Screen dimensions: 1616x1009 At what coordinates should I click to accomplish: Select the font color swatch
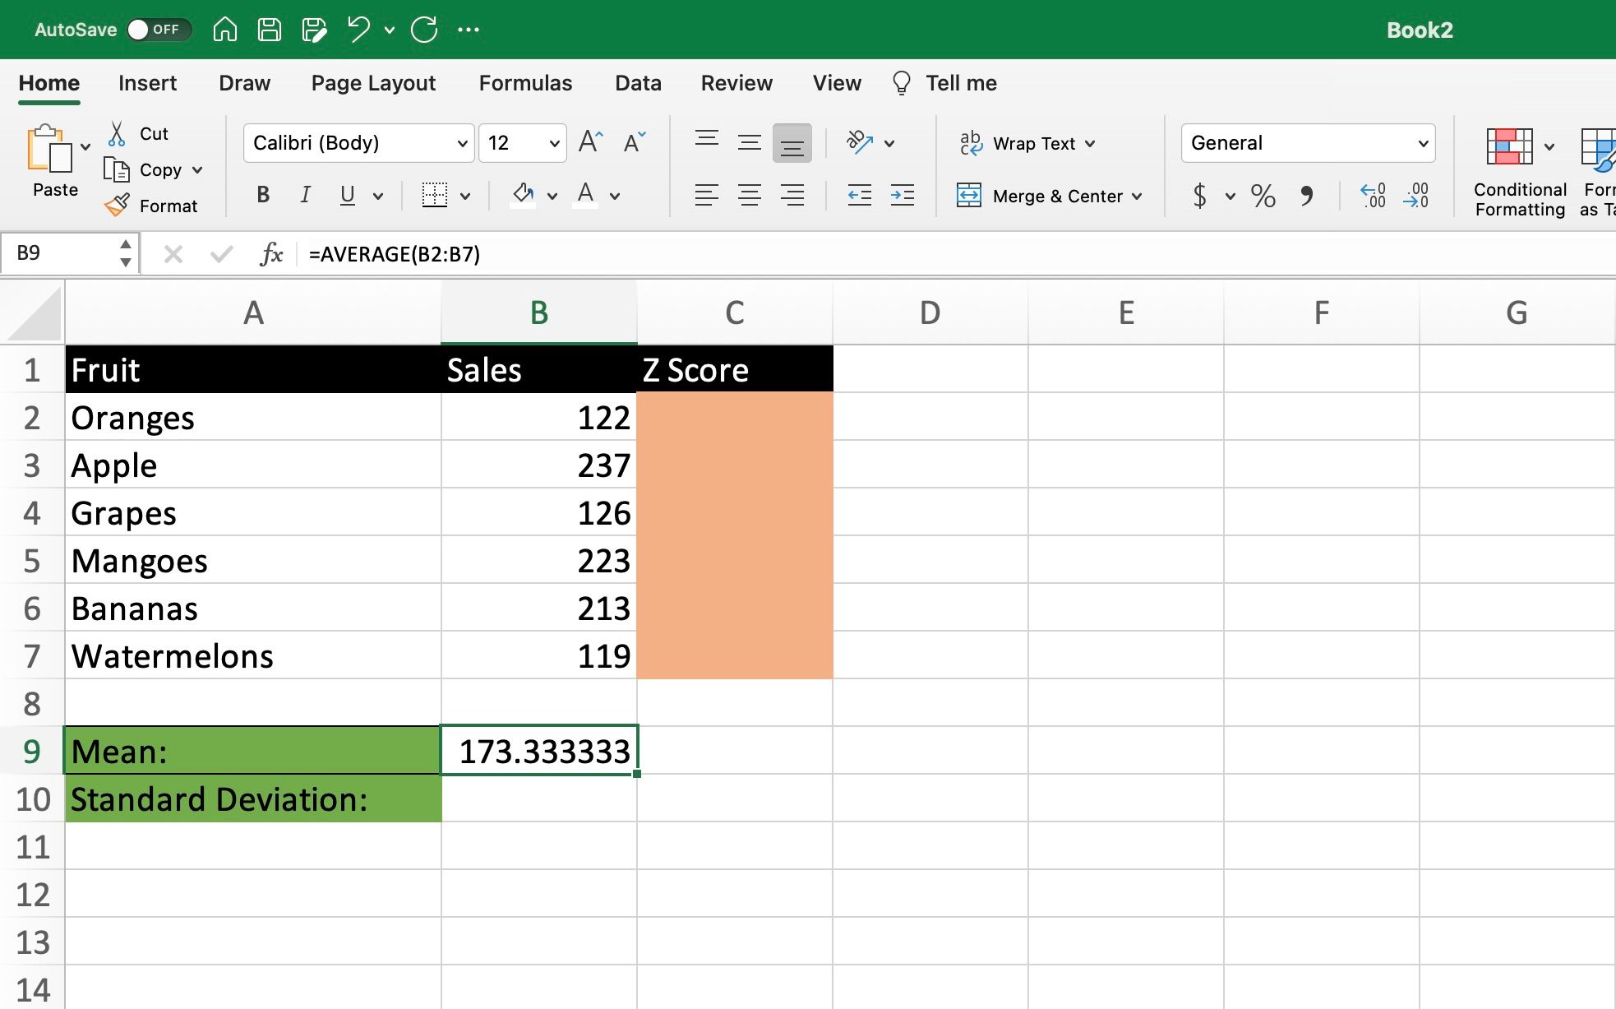(585, 202)
